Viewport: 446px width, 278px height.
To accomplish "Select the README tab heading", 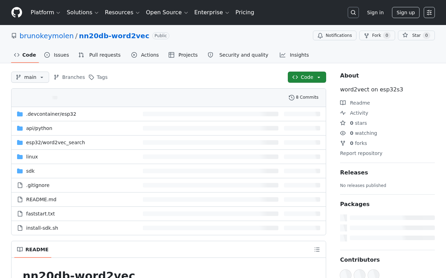I will tap(33, 250).
